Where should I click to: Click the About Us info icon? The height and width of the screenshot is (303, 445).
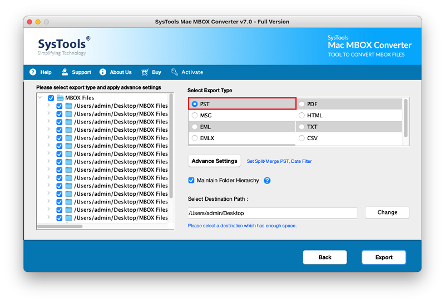coord(103,72)
